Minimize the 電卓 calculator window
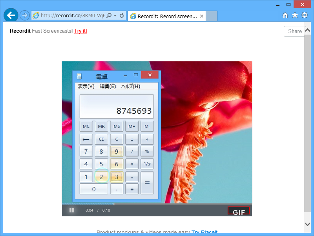This screenshot has width=314, height=236. tap(125, 76)
